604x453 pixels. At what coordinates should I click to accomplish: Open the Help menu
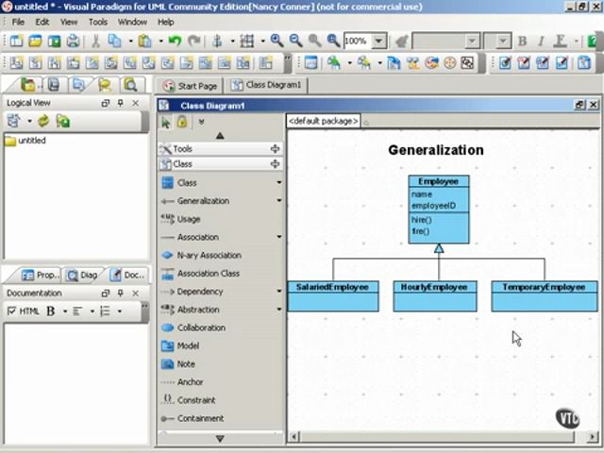[x=166, y=22]
